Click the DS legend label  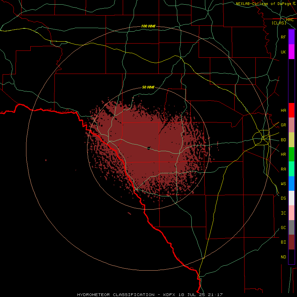pos(283,198)
